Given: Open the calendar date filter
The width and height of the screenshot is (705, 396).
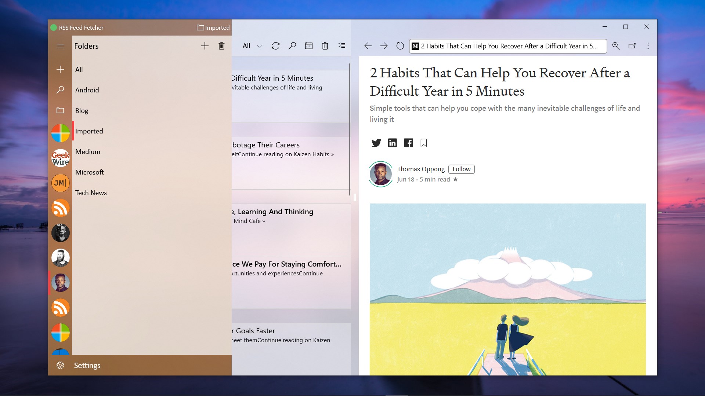Looking at the screenshot, I should point(309,46).
